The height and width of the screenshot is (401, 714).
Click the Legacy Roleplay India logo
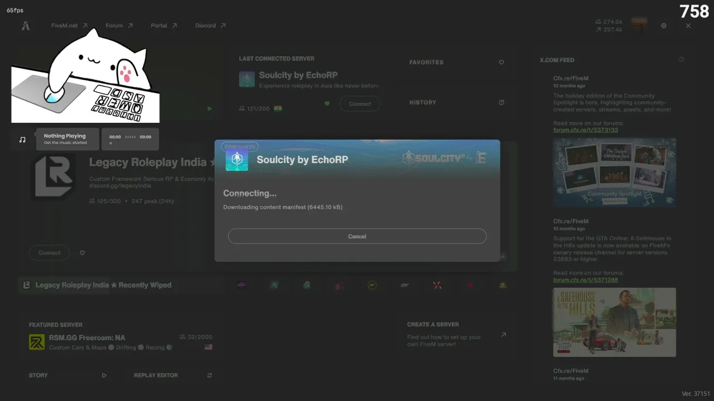pyautogui.click(x=54, y=178)
